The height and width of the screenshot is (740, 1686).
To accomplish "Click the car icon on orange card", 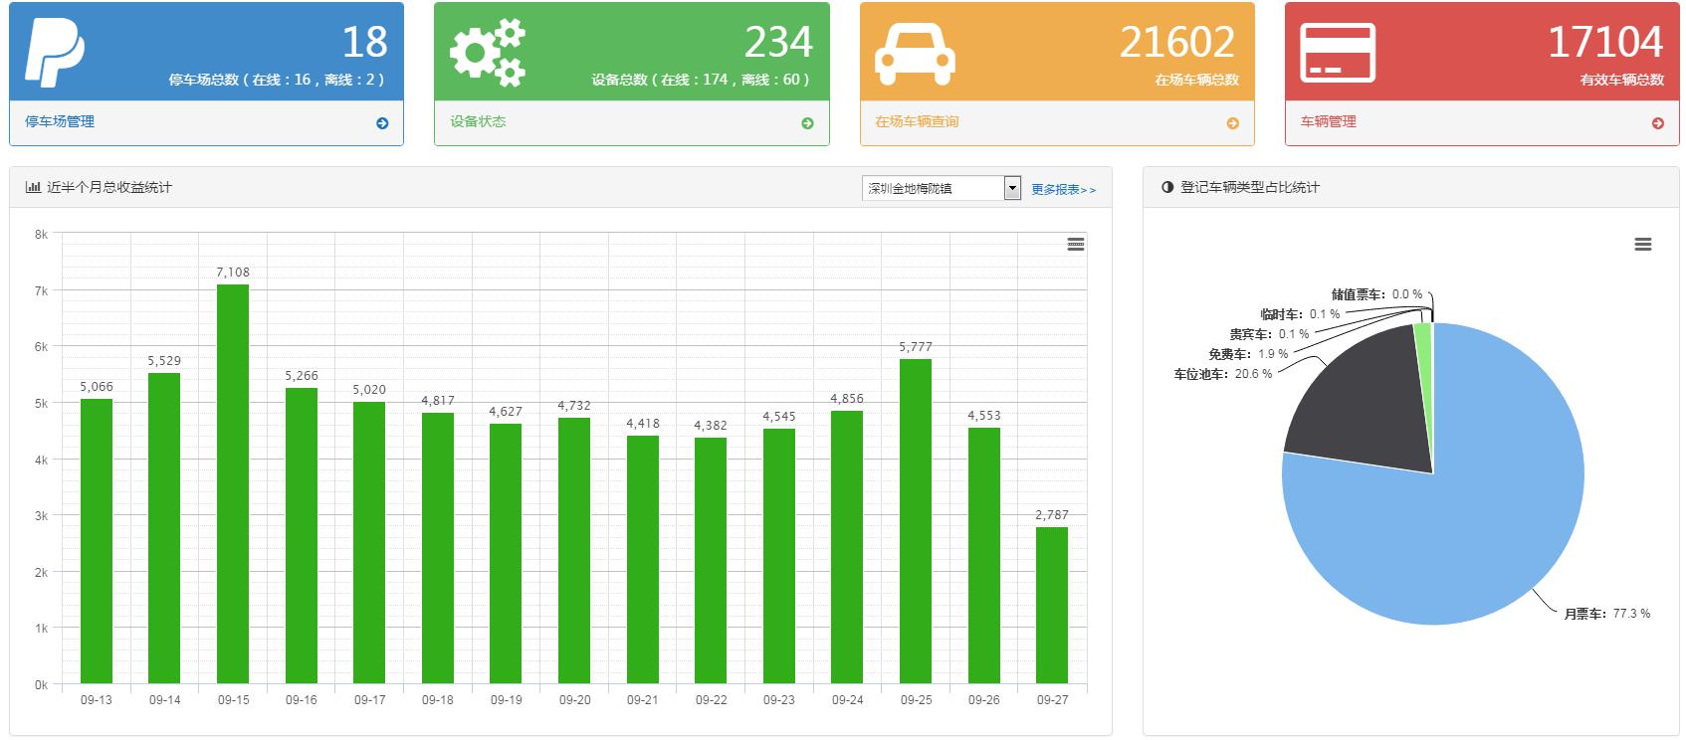I will point(915,54).
